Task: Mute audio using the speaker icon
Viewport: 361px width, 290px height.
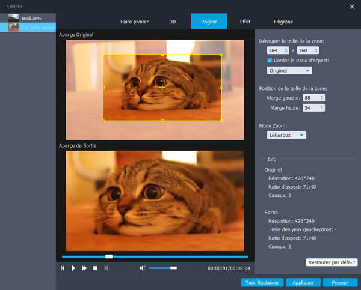Action: coord(142,268)
